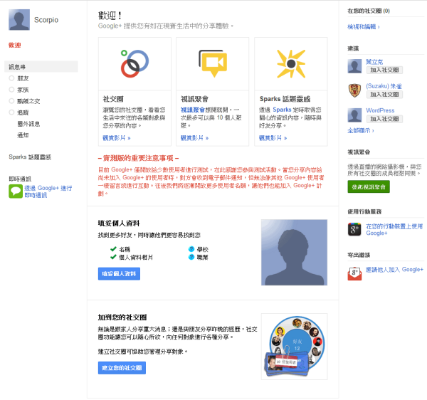Click the Scorpio profile avatar in sidebar
The height and width of the screenshot is (400, 427).
19,20
